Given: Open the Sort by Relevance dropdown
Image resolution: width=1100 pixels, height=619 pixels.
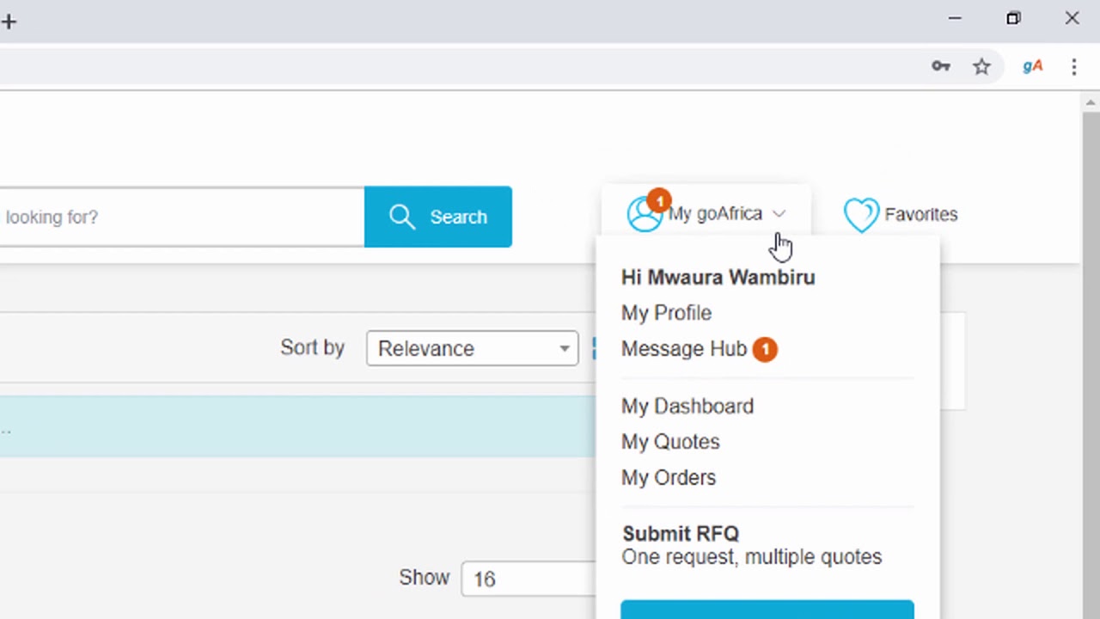Looking at the screenshot, I should point(472,348).
